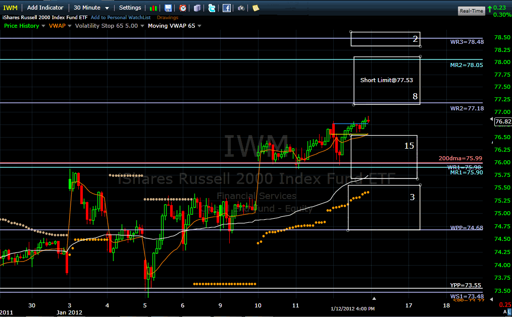This screenshot has width=512, height=317.
Task: Click the green up arrow beside 0.23
Action: [489, 9]
